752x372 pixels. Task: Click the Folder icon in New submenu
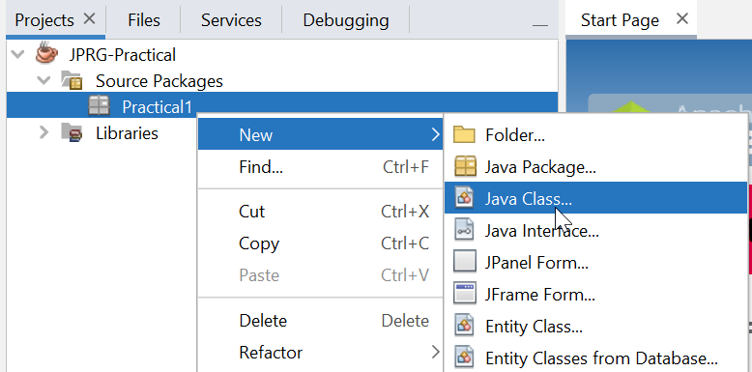click(x=464, y=134)
